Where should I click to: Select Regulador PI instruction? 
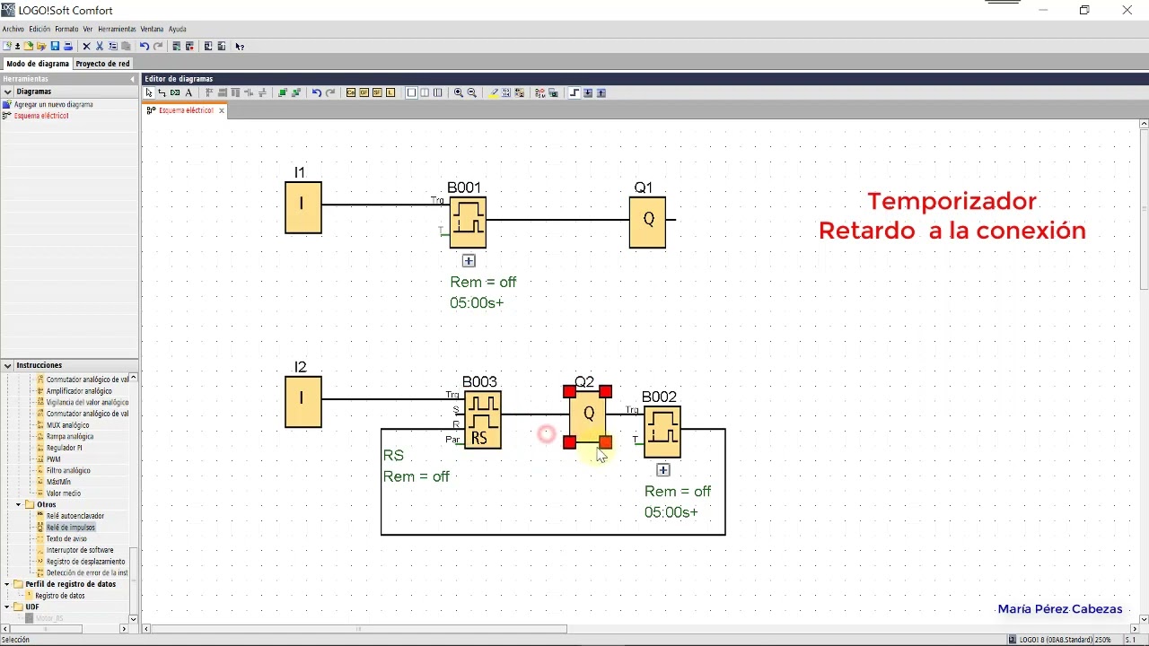(64, 448)
